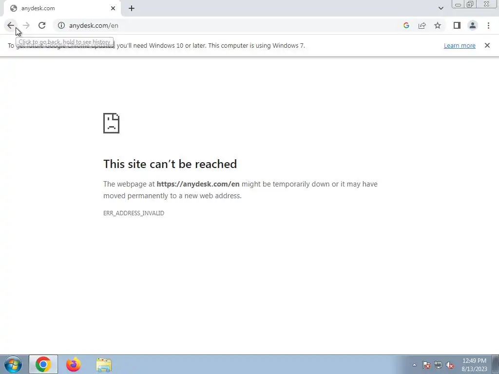This screenshot has width=499, height=374.
Task: Click the ERR_ADDRESS_INVALID error code text
Action: (x=134, y=213)
